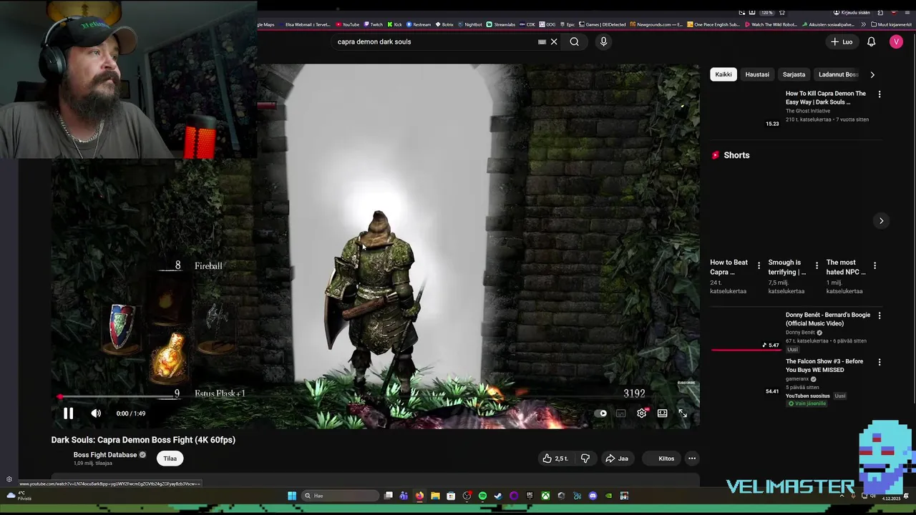Open Discord from the taskbar
This screenshot has height=515, width=916.
593,496
